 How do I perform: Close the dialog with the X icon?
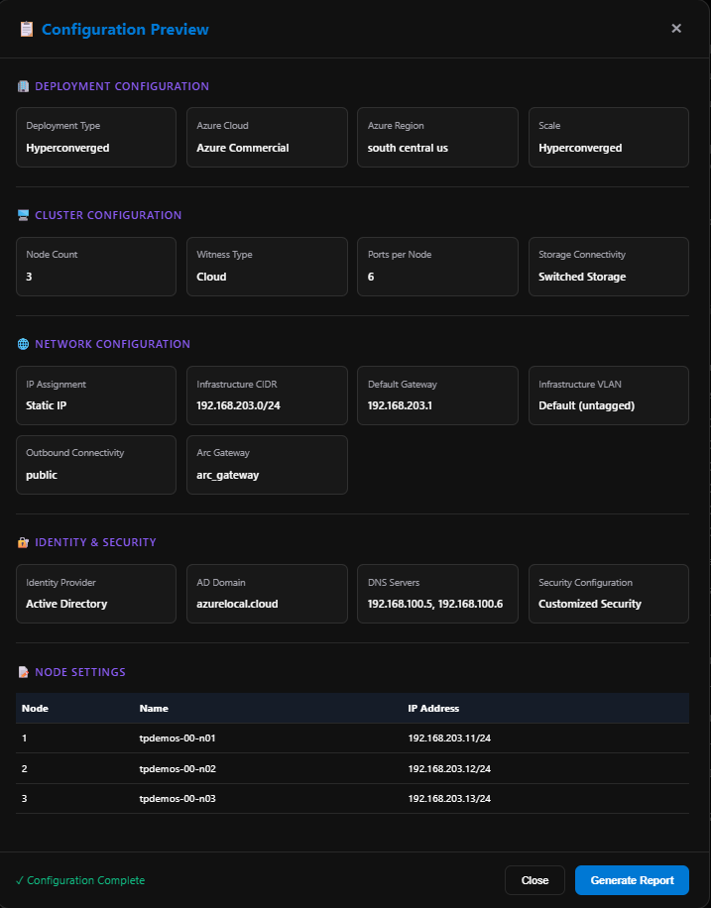point(676,29)
